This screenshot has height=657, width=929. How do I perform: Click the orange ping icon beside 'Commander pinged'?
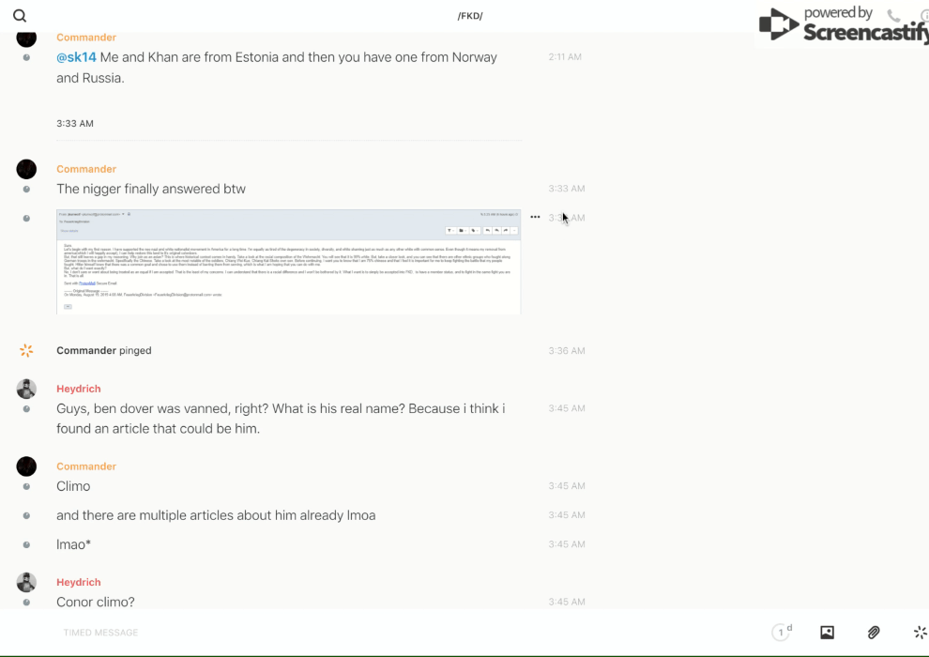click(x=26, y=351)
